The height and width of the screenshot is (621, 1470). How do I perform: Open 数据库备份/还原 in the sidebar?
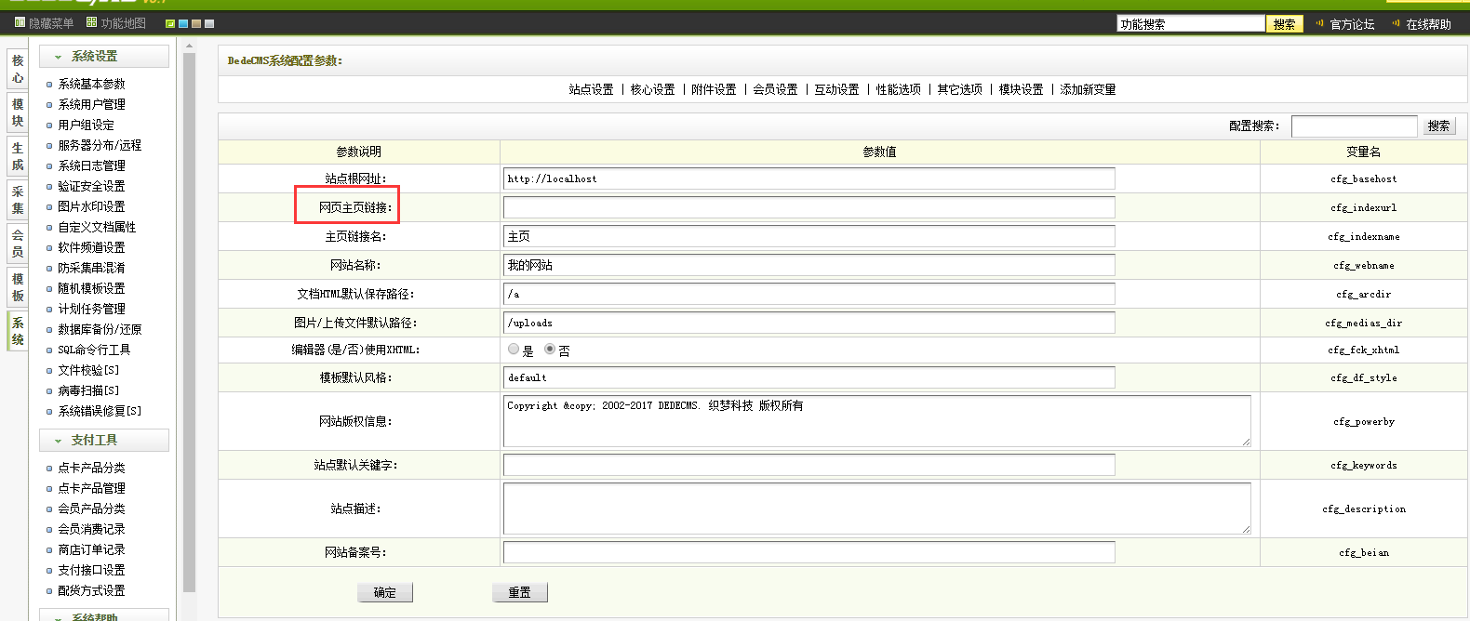100,329
